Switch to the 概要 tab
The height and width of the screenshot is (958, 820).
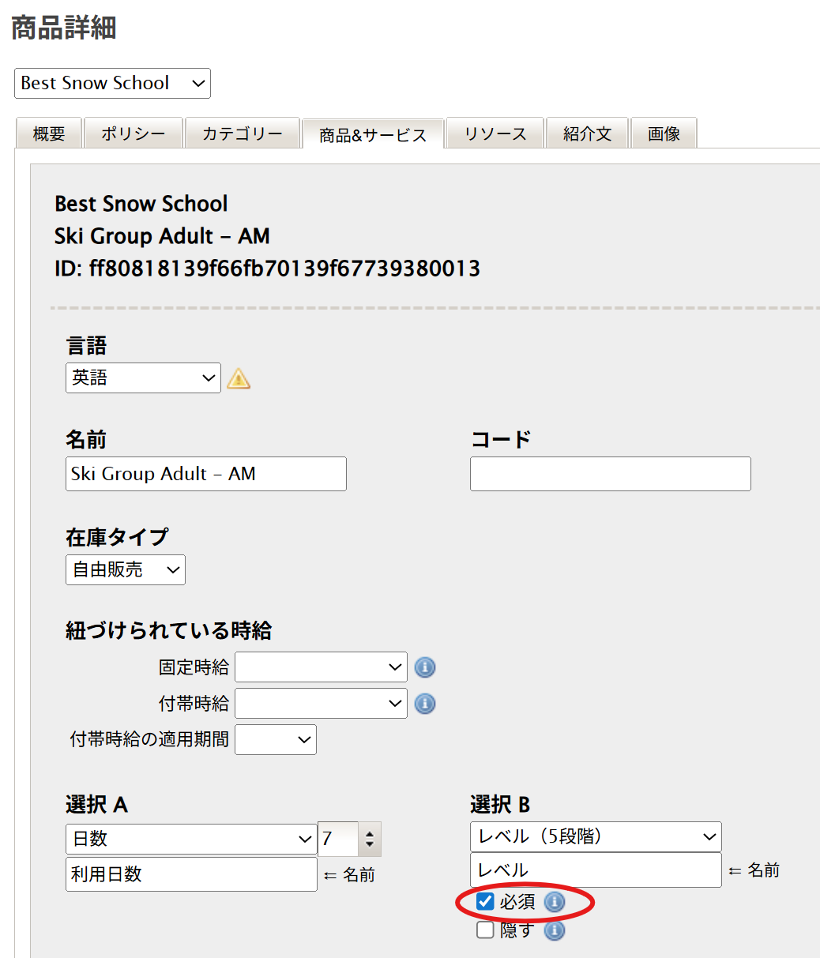49,133
